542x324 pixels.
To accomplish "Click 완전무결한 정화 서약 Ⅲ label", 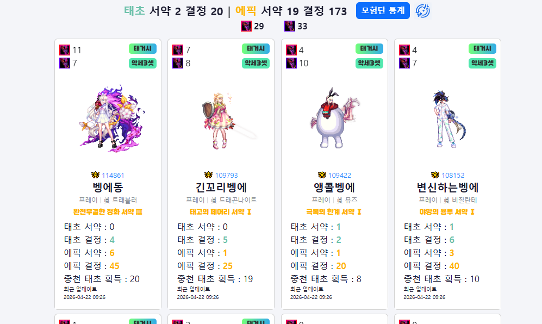I will [108, 211].
